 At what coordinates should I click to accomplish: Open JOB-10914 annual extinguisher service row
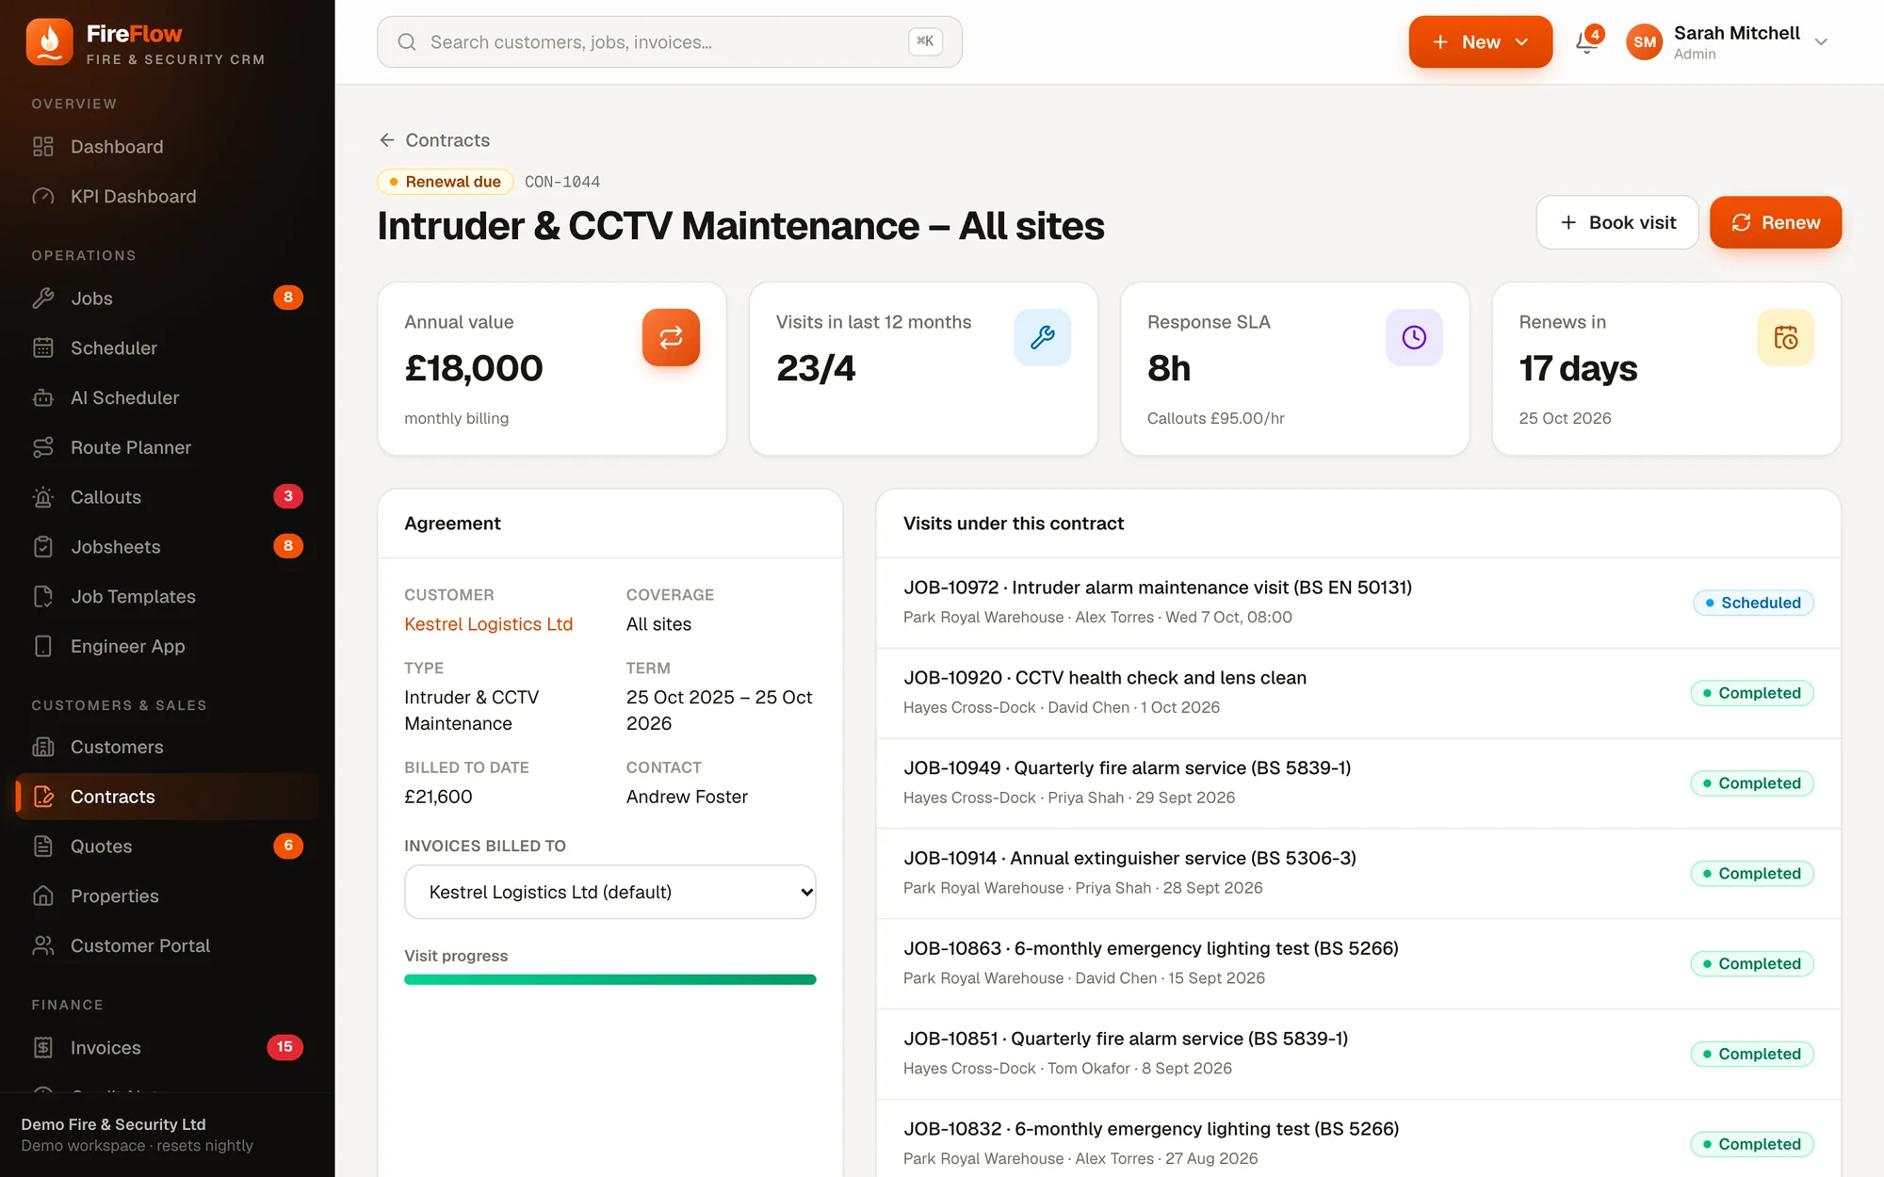click(1358, 874)
